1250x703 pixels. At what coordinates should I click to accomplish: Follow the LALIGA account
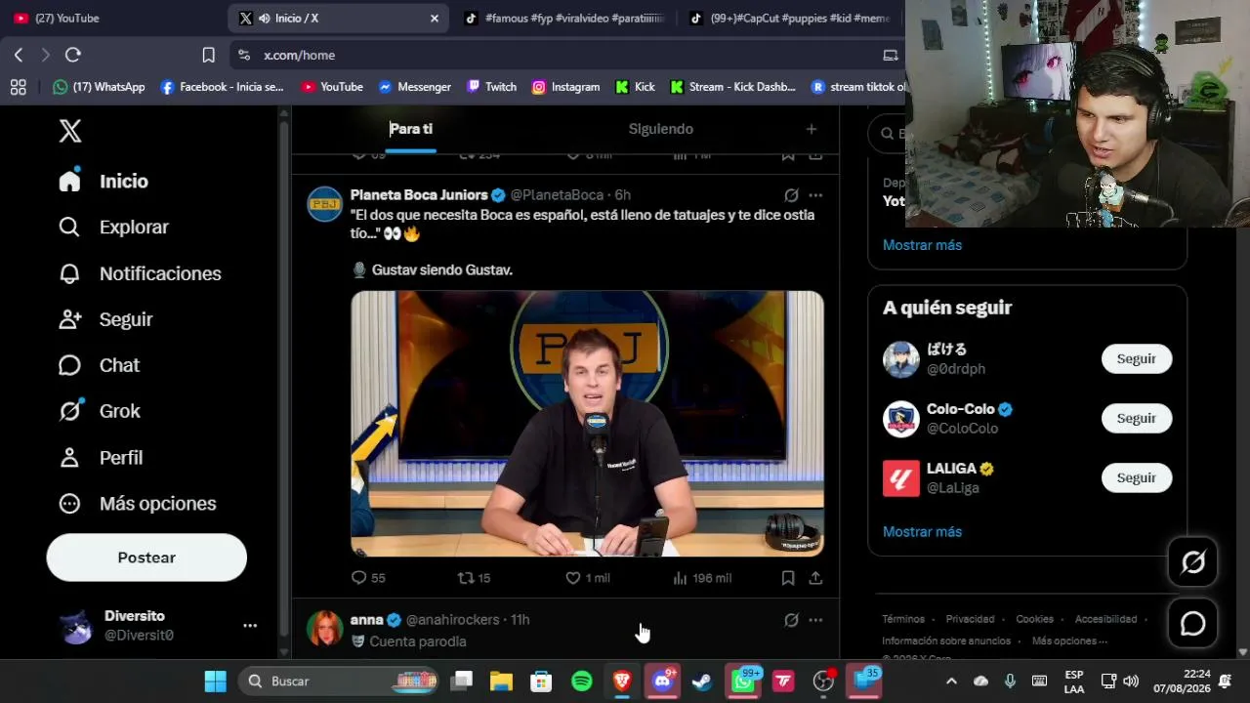[1137, 477]
